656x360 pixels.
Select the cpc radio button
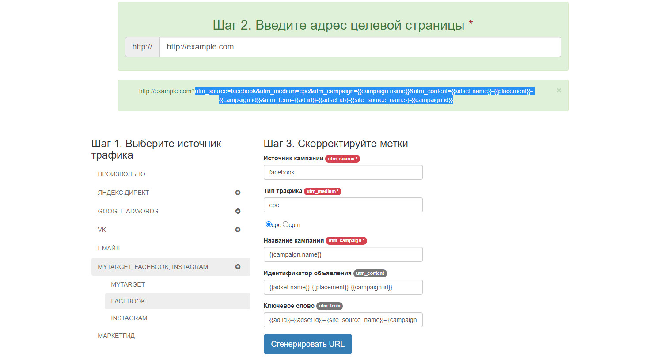[269, 224]
